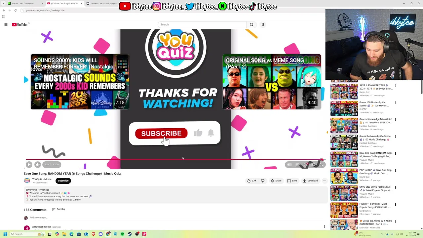The image size is (423, 238).
Task: Start voice search with the microphone
Action: point(263,24)
